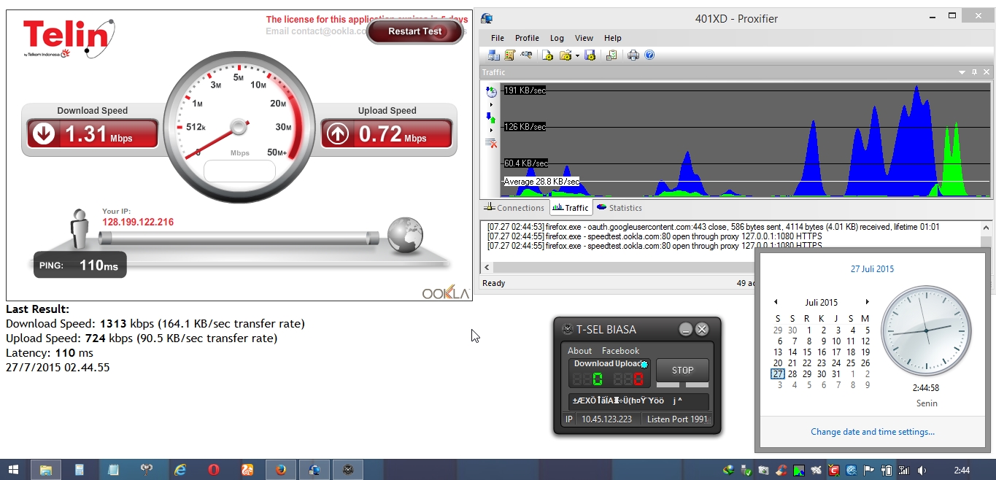Click the Restart Test button
996x480 pixels.
pos(415,31)
